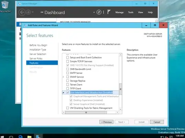Check VM Shielding Tools for Fabric Management
185x138 pixels.
67,108
